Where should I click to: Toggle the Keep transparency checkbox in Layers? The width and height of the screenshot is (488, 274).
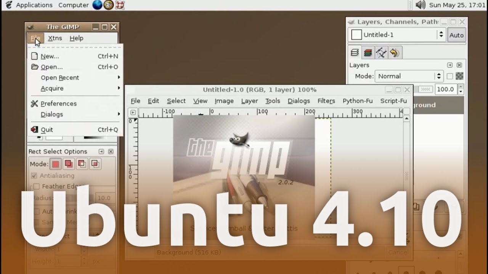pyautogui.click(x=450, y=76)
